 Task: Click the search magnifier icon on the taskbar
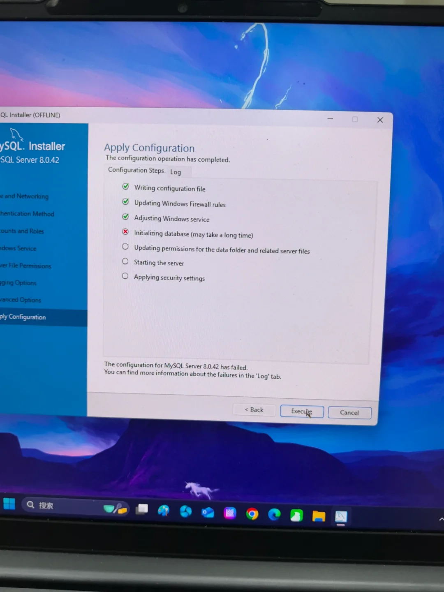coord(30,504)
